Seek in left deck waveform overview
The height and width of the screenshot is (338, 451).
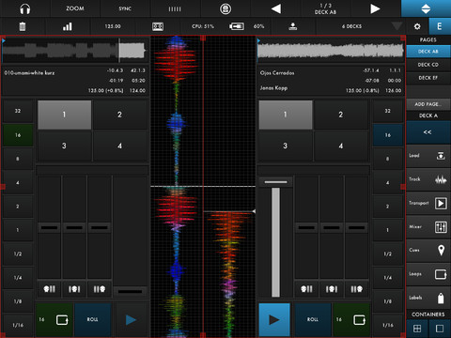coord(75,51)
